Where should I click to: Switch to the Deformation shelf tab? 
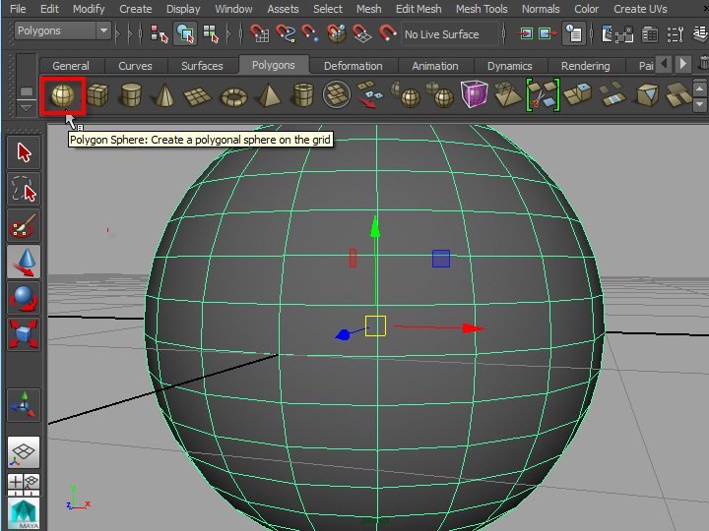coord(353,66)
